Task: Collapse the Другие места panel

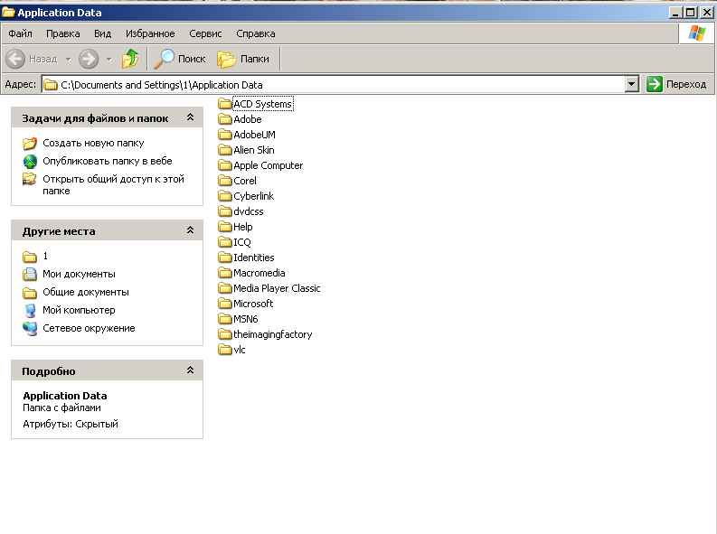Action: 190,230
